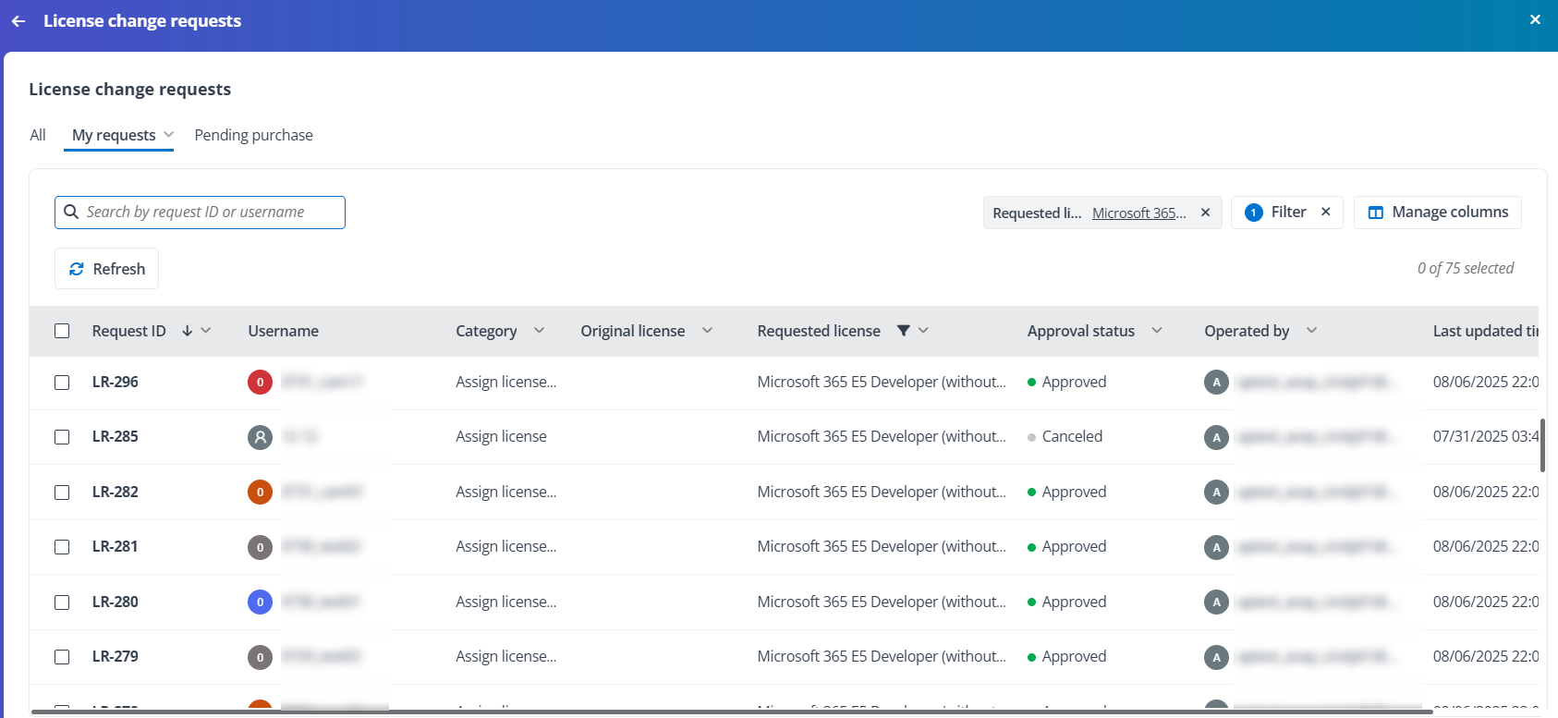Image resolution: width=1558 pixels, height=718 pixels.
Task: Check the box for request LR-296
Action: [62, 383]
